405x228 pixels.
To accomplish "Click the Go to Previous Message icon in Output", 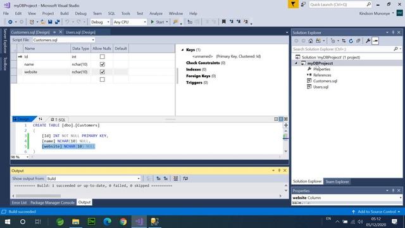I will [158, 179].
